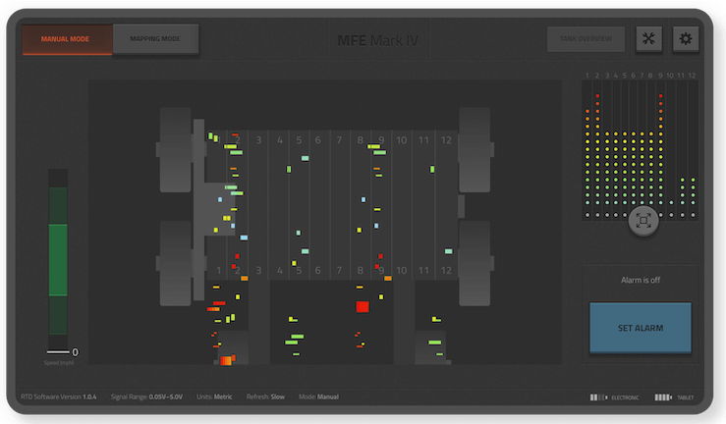Click top-row channel 12 label on scanner map
Viewport: 726px width, 424px height.
coord(446,140)
